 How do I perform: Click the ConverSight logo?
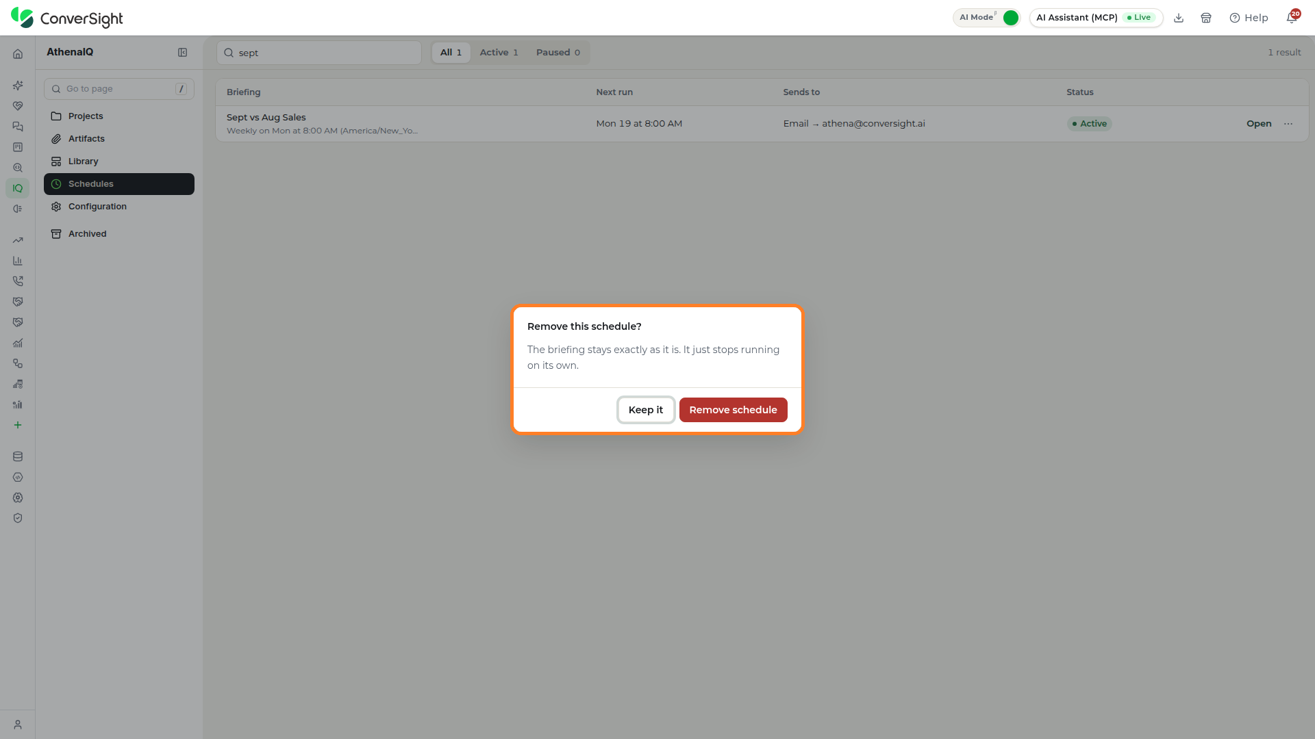click(x=67, y=18)
